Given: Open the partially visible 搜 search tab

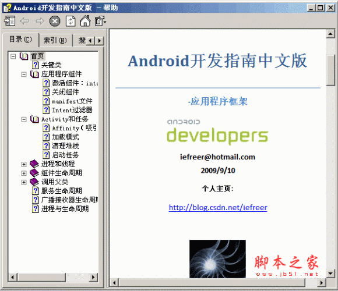Looking at the screenshot, I should [x=80, y=41].
